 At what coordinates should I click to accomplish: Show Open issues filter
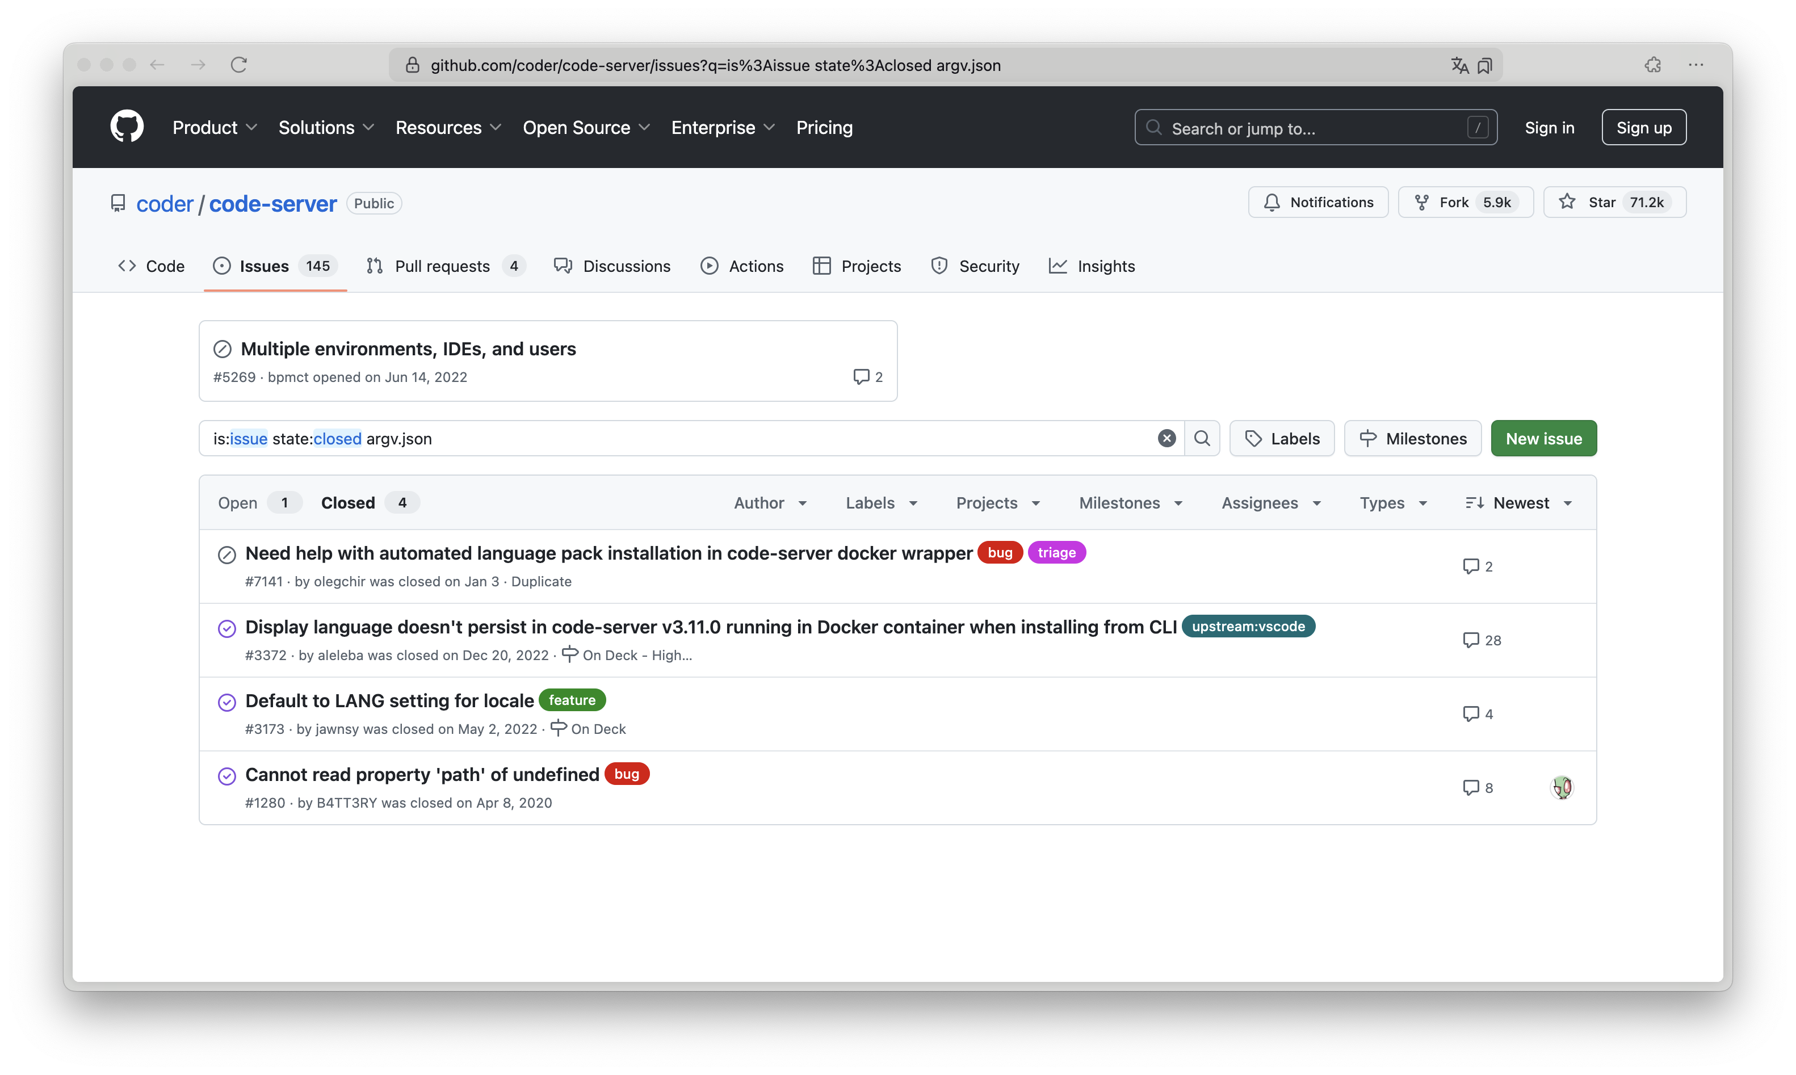[259, 503]
